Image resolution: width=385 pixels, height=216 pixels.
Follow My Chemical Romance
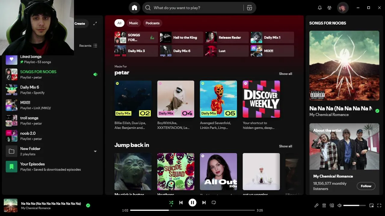[x=366, y=186]
